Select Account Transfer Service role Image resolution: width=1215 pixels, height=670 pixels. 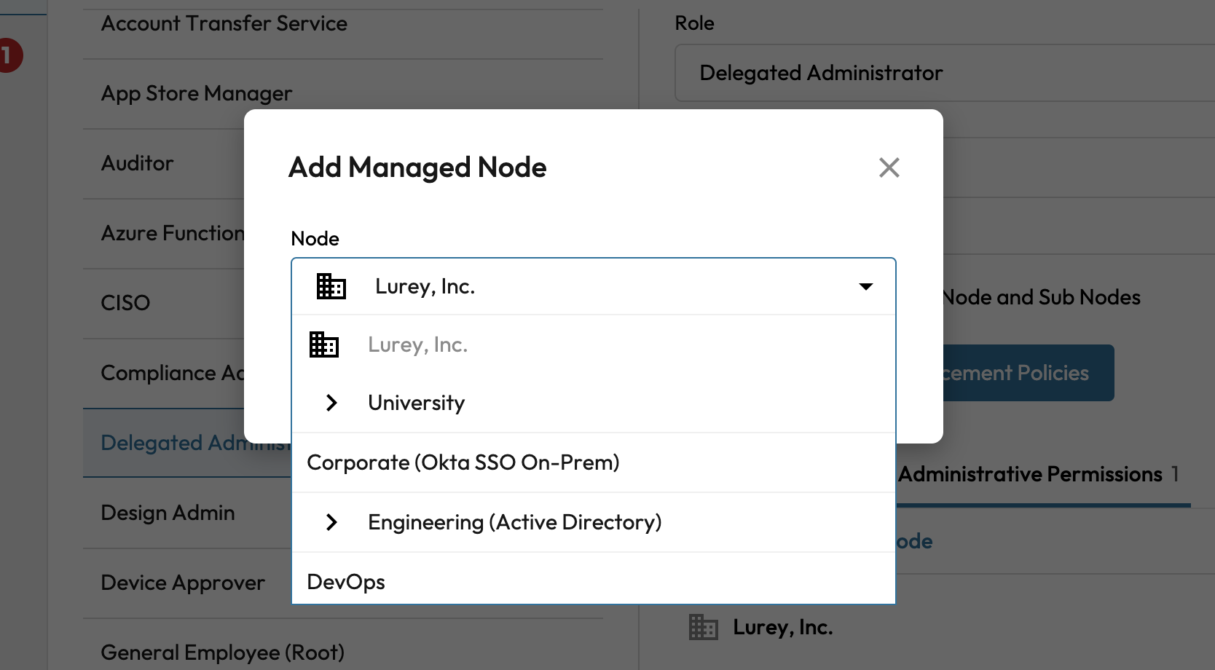point(224,23)
